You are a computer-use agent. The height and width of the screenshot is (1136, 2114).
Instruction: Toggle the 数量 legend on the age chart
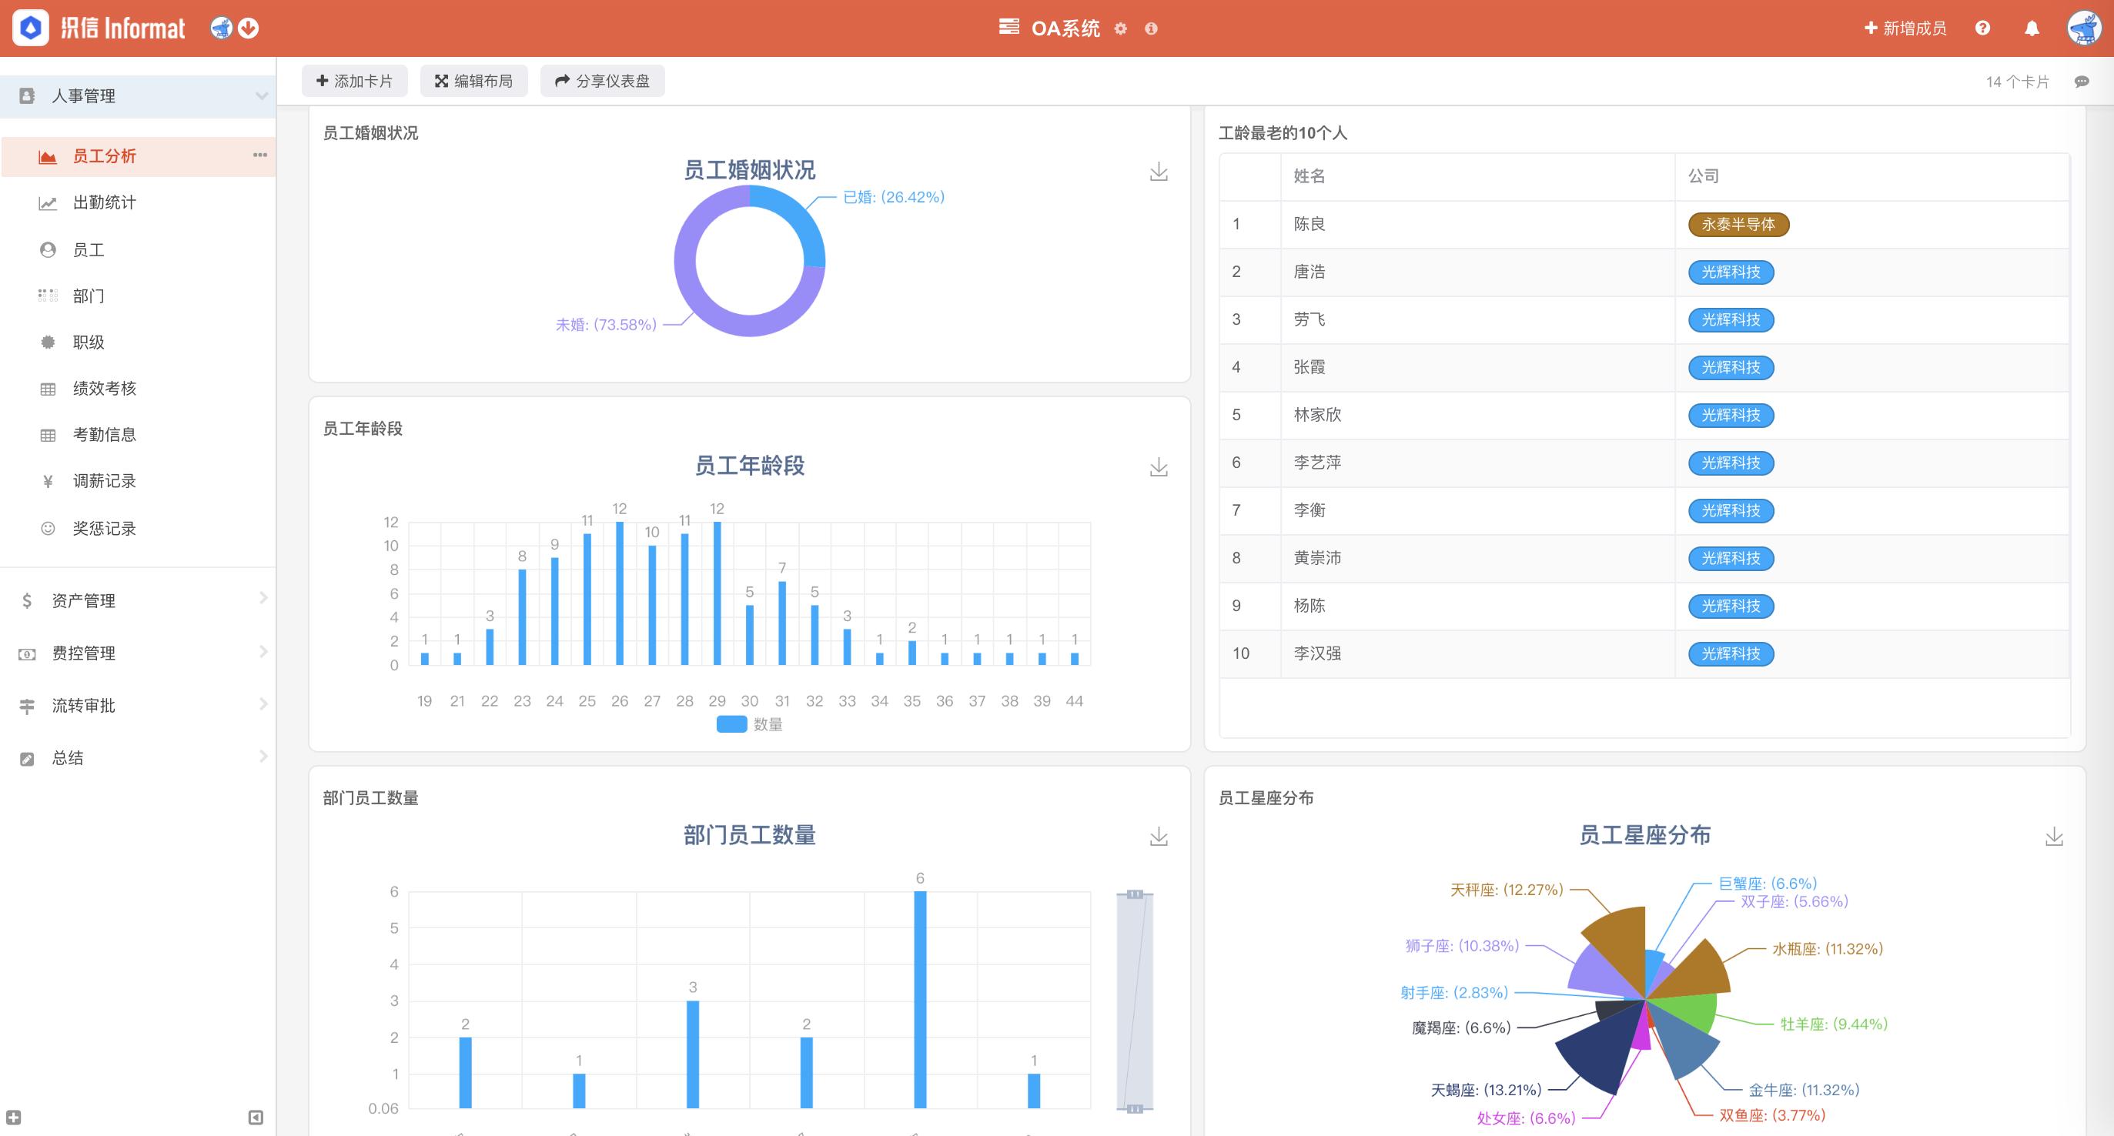coord(748,724)
